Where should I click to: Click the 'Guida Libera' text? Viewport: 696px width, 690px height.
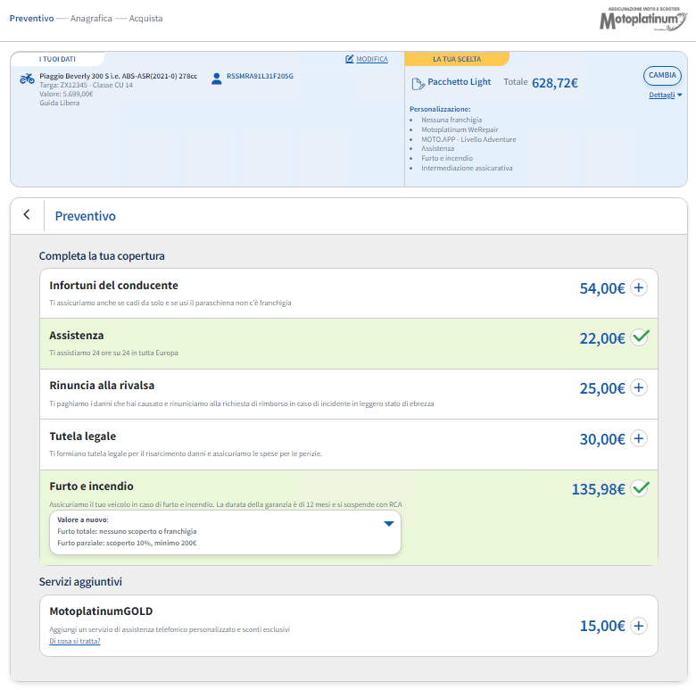[60, 103]
